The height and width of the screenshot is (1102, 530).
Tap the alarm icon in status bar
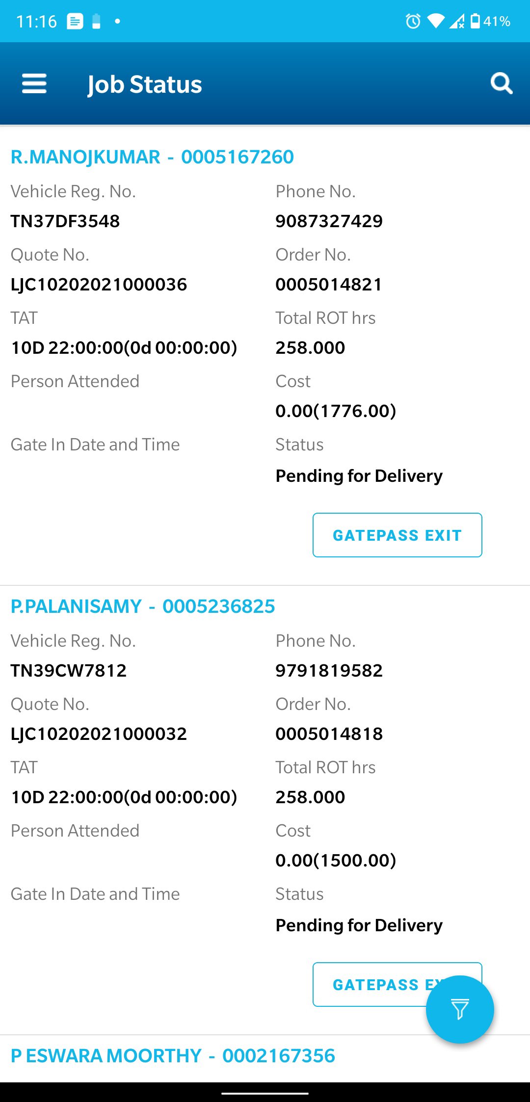click(413, 21)
